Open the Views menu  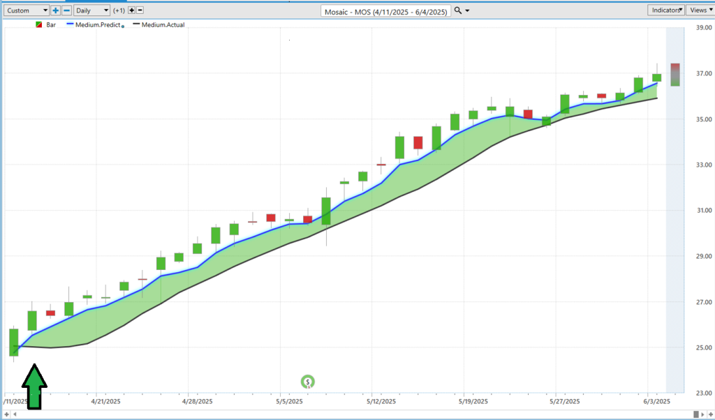pyautogui.click(x=700, y=10)
